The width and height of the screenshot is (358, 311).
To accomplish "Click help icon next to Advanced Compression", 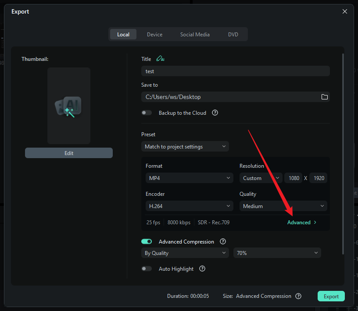I will tap(223, 241).
